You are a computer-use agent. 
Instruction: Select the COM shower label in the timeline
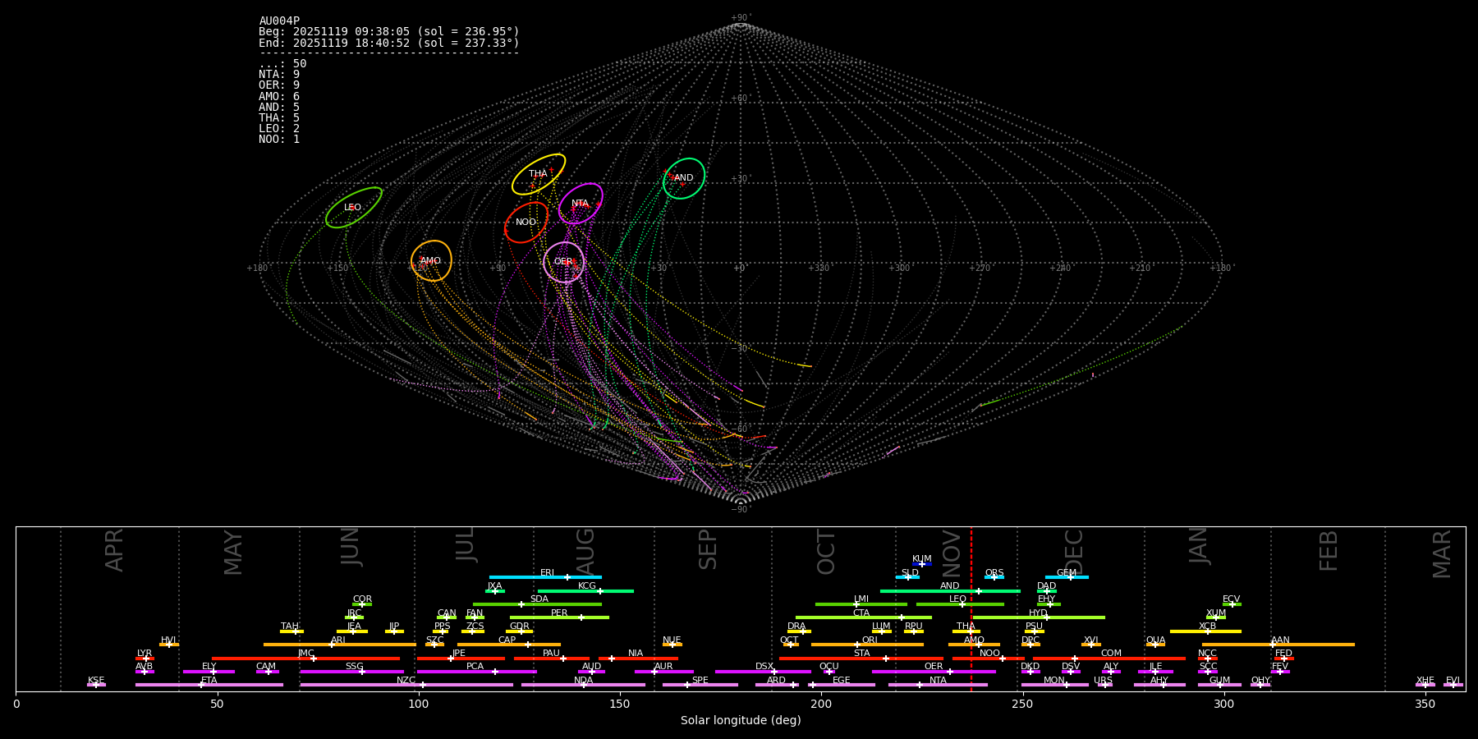tap(1112, 654)
